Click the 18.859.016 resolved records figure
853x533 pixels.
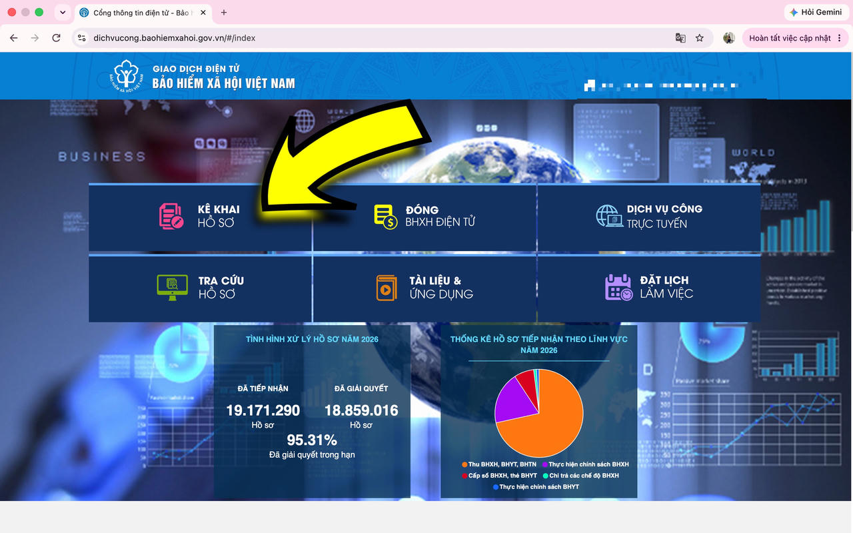361,410
